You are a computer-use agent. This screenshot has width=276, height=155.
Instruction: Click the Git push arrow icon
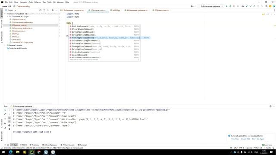coord(254,6)
